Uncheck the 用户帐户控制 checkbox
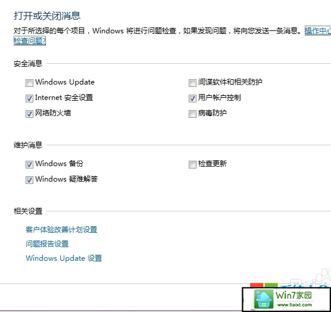The height and width of the screenshot is (312, 331). (x=192, y=98)
